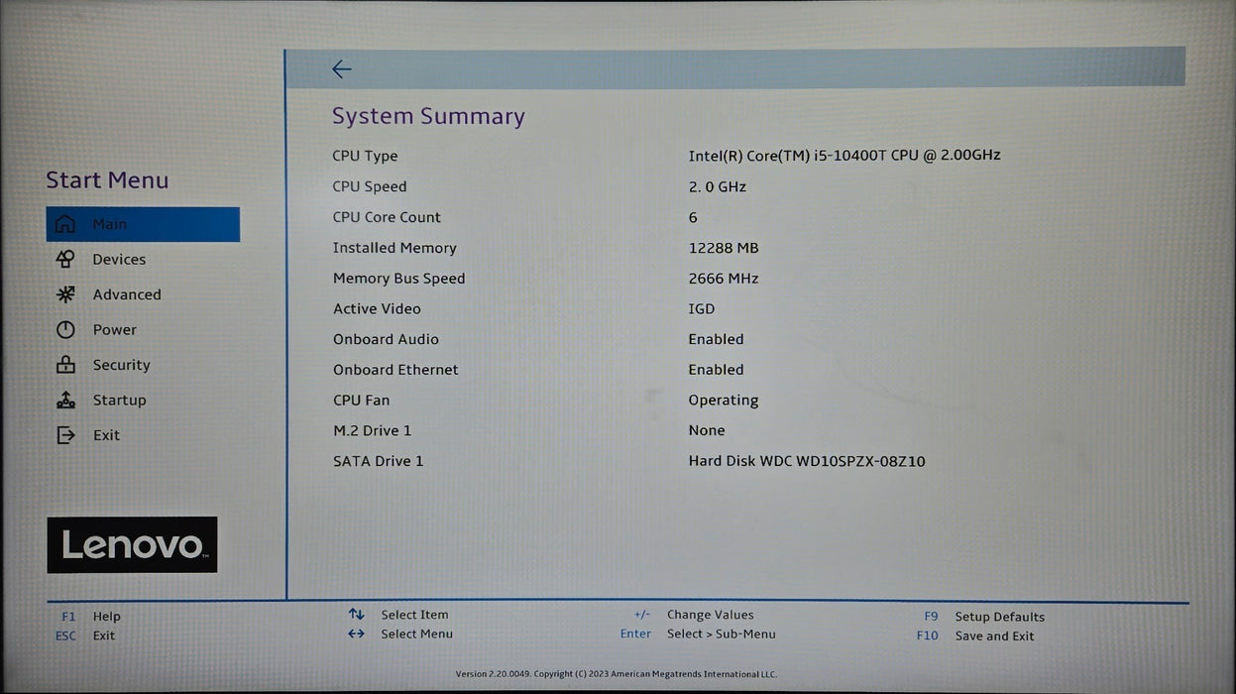Select the Installed Memory label

click(394, 248)
